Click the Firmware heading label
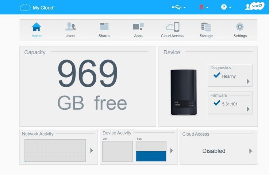Viewport: 269px width, 175px height. click(219, 95)
